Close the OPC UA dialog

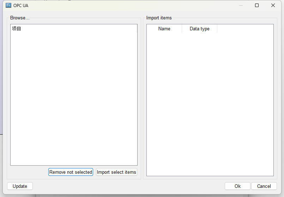coord(273,5)
